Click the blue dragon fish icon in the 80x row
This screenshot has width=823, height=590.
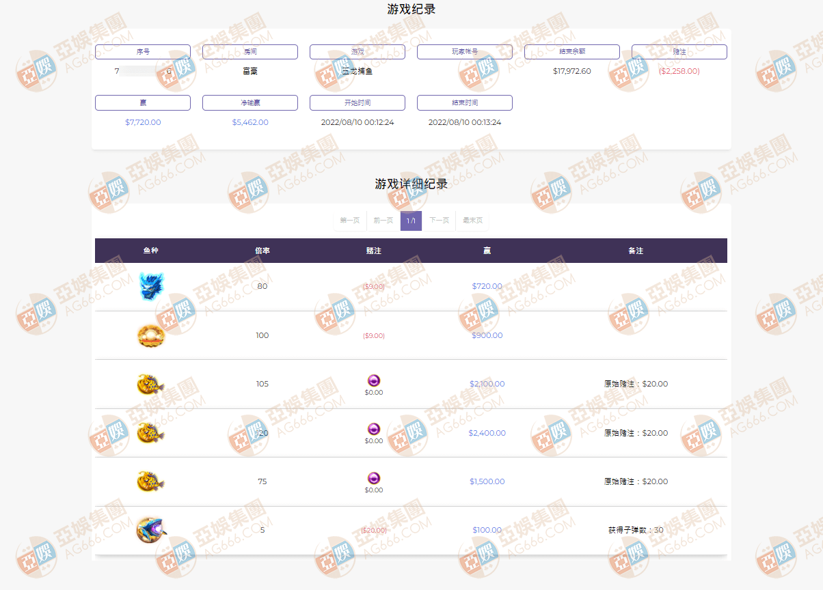click(x=150, y=285)
